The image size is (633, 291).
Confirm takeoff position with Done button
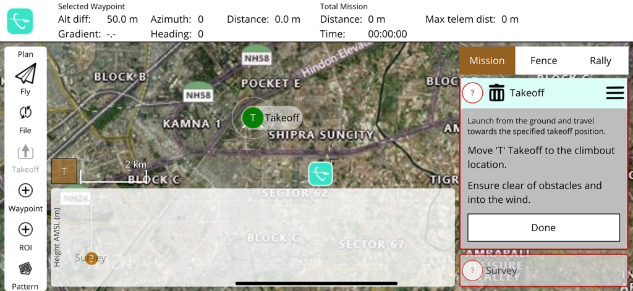[x=543, y=228]
